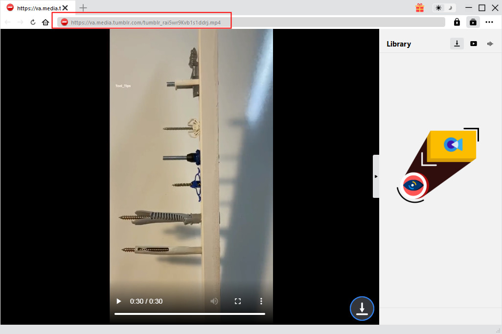Open the audio downloads section in Library
502x334 pixels.
490,44
